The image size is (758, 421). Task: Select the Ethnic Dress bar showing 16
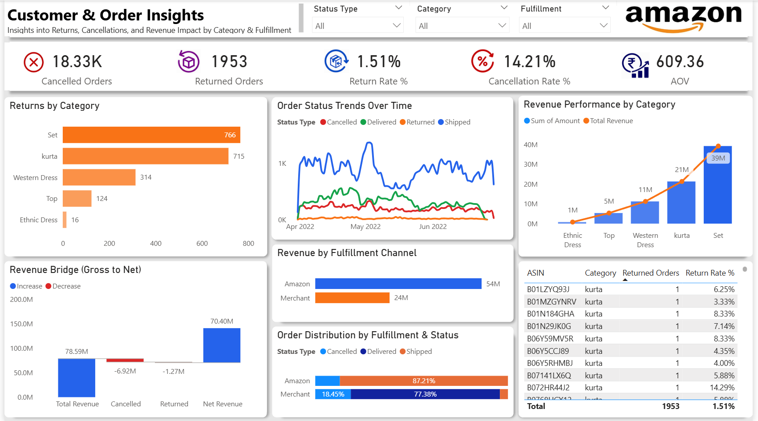65,220
